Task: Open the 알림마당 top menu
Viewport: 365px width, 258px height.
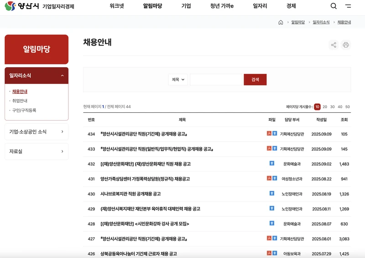Action: point(152,6)
